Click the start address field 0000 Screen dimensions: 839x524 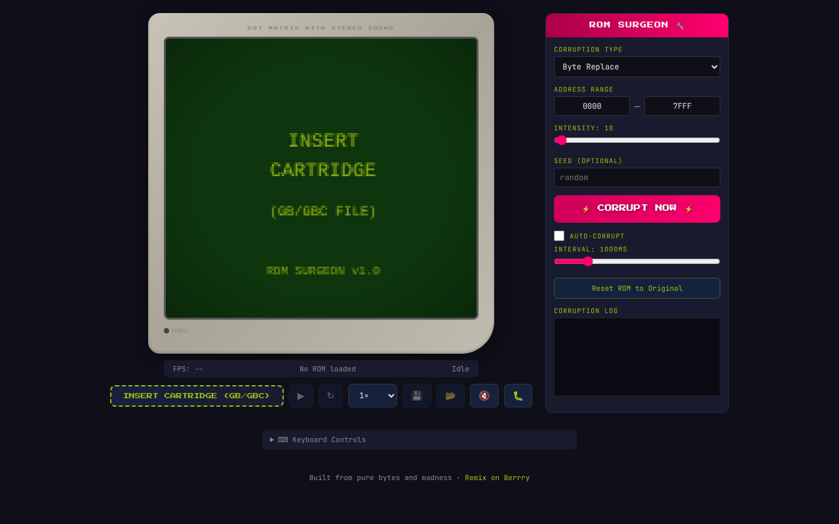point(592,106)
